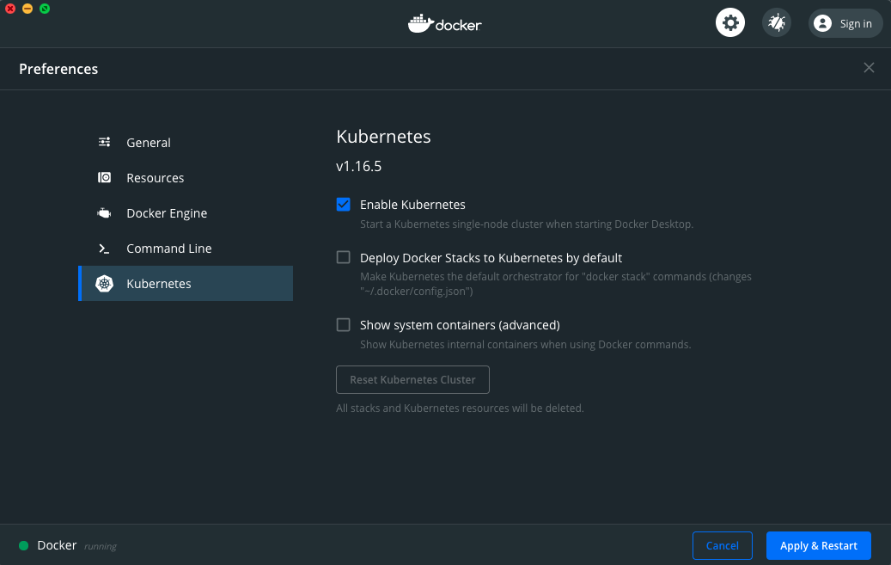Uncheck Enable Kubernetes checkbox
The width and height of the screenshot is (891, 565).
point(343,205)
